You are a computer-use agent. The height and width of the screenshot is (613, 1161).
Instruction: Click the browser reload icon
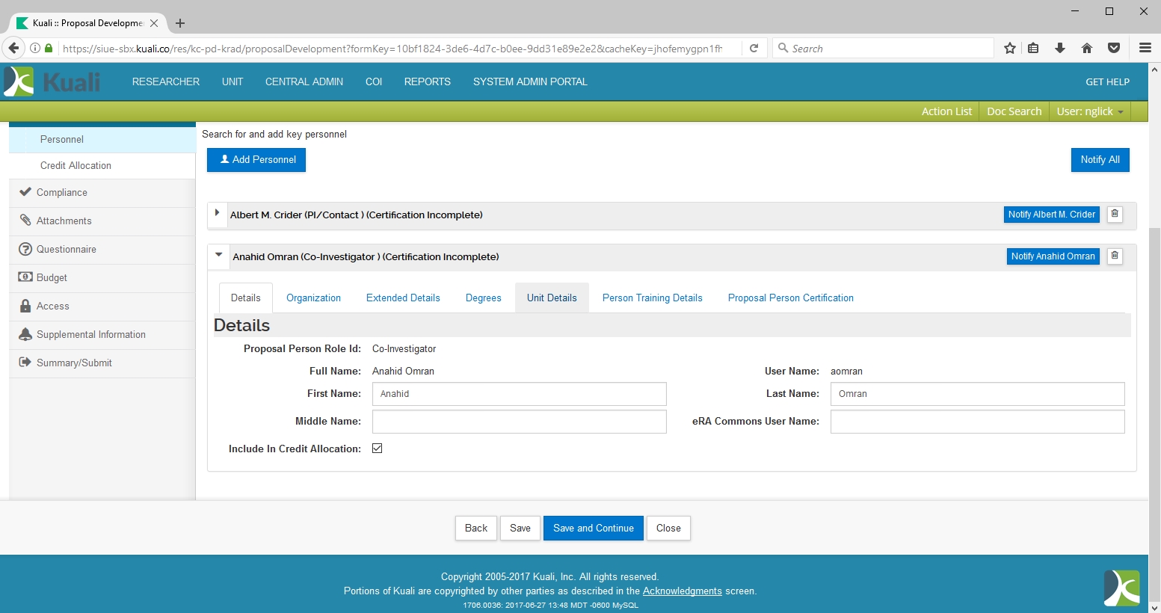754,48
